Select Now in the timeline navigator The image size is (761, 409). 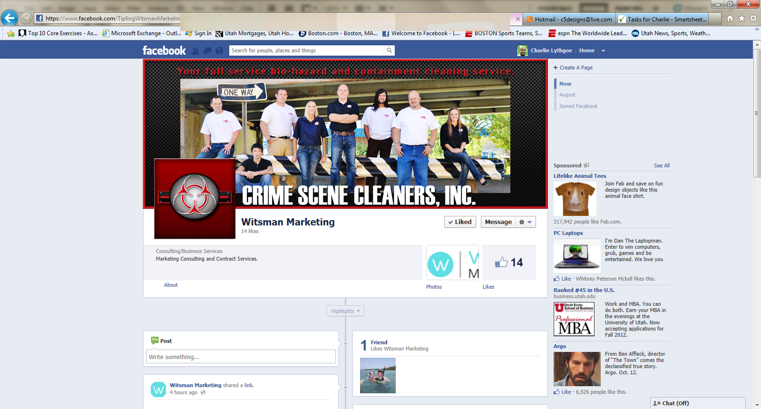[x=565, y=84]
